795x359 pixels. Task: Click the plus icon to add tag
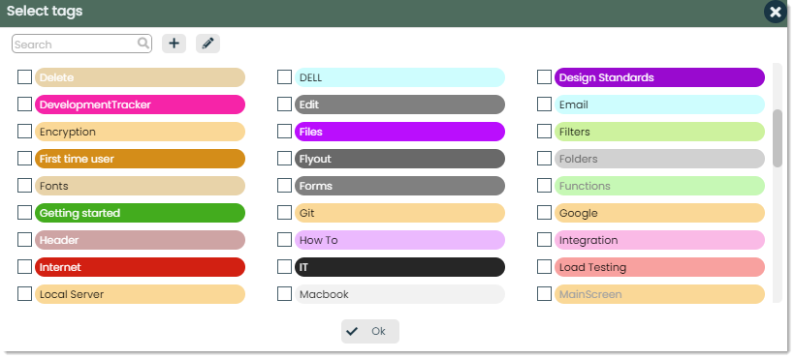tap(174, 44)
